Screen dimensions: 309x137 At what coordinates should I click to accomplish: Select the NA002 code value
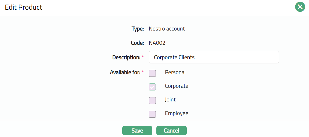(x=157, y=43)
